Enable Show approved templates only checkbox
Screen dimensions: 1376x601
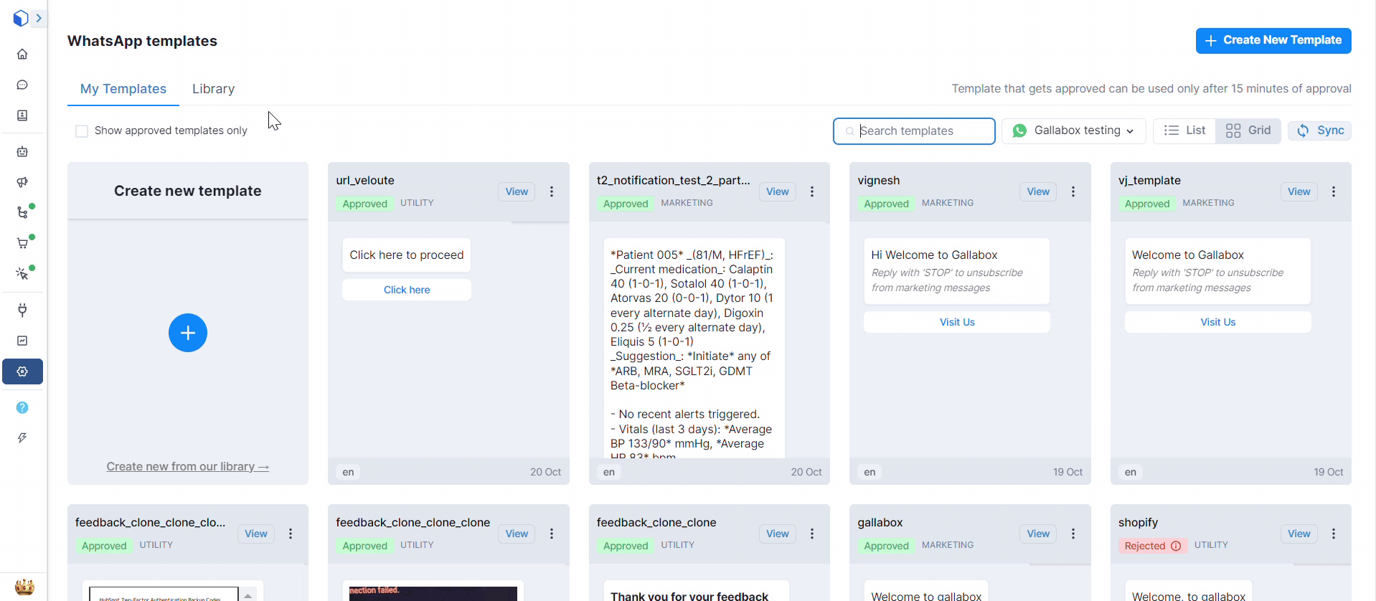point(82,131)
